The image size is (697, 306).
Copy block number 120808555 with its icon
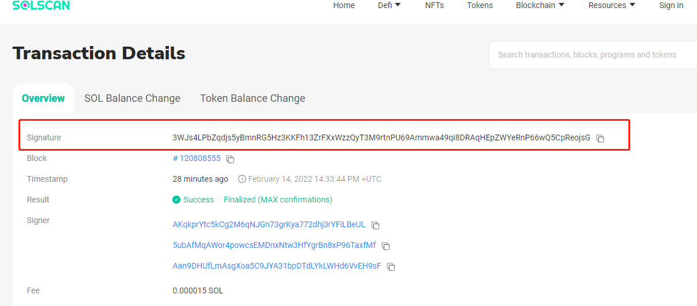coord(230,159)
